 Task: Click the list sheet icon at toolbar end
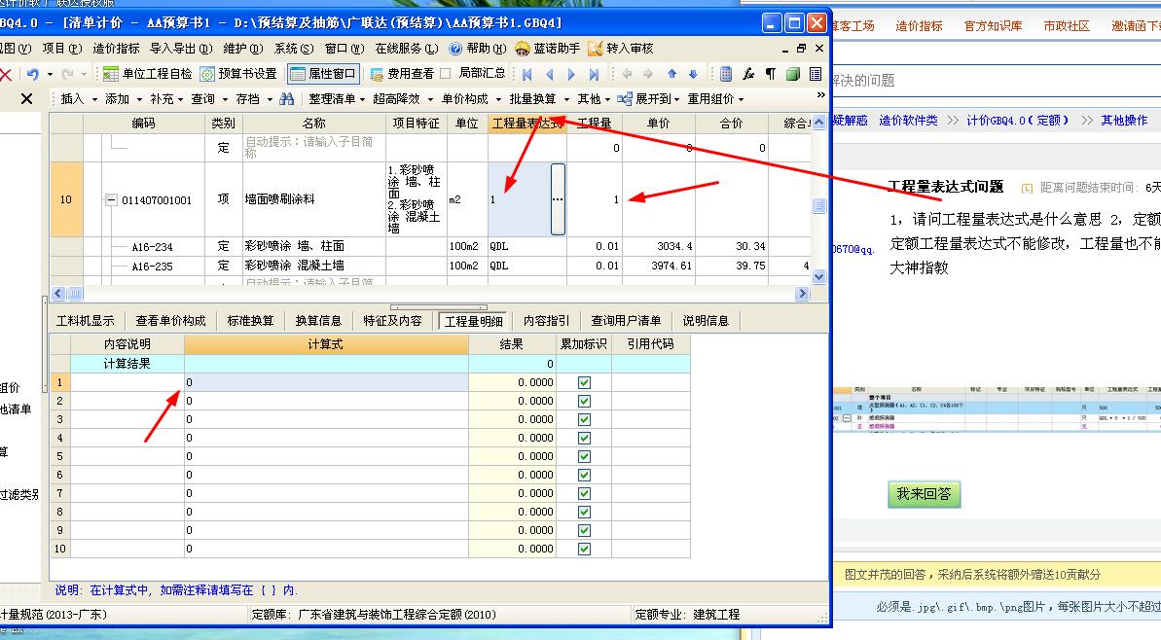tap(816, 74)
